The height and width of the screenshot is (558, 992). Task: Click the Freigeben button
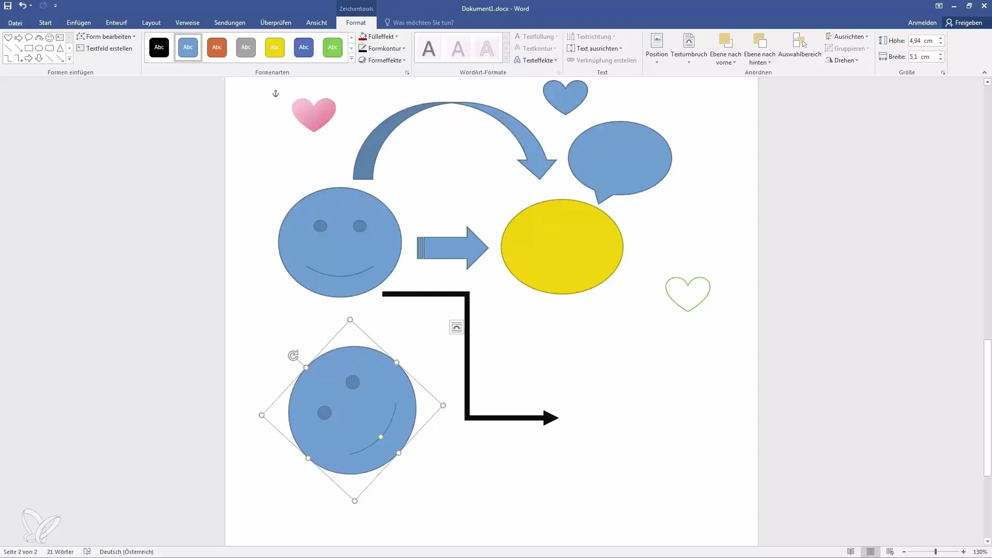[964, 23]
